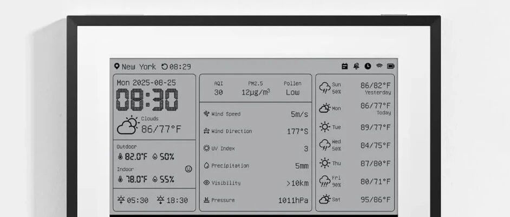The height and width of the screenshot is (217, 510).
Task: Click the Outdoor thermometer icon
Action: [x=120, y=157]
